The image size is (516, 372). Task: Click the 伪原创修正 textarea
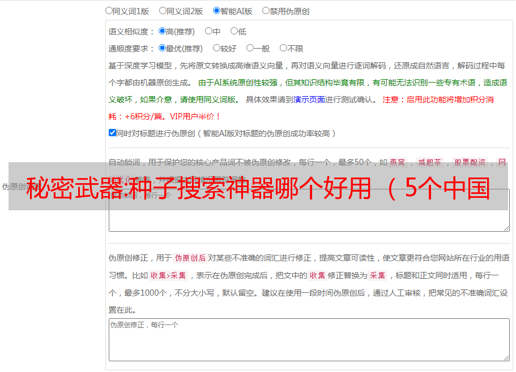309,340
